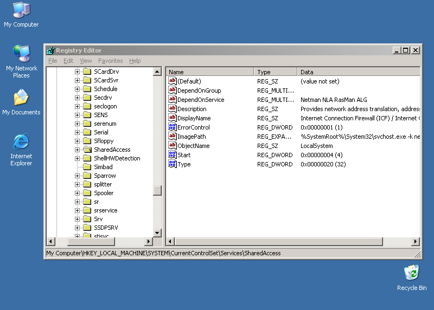Image resolution: width=434 pixels, height=310 pixels.
Task: Click the Schedule folder icon
Action: click(87, 89)
